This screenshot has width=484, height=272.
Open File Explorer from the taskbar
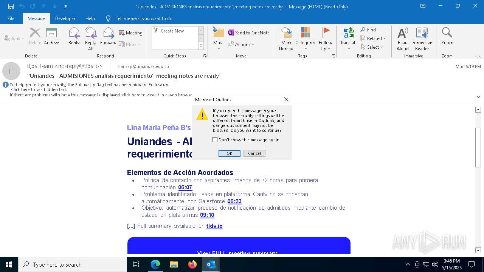174,264
